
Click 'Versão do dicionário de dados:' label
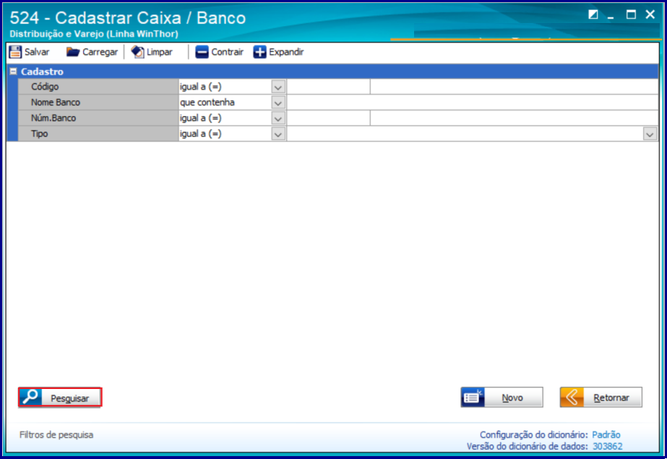(528, 446)
